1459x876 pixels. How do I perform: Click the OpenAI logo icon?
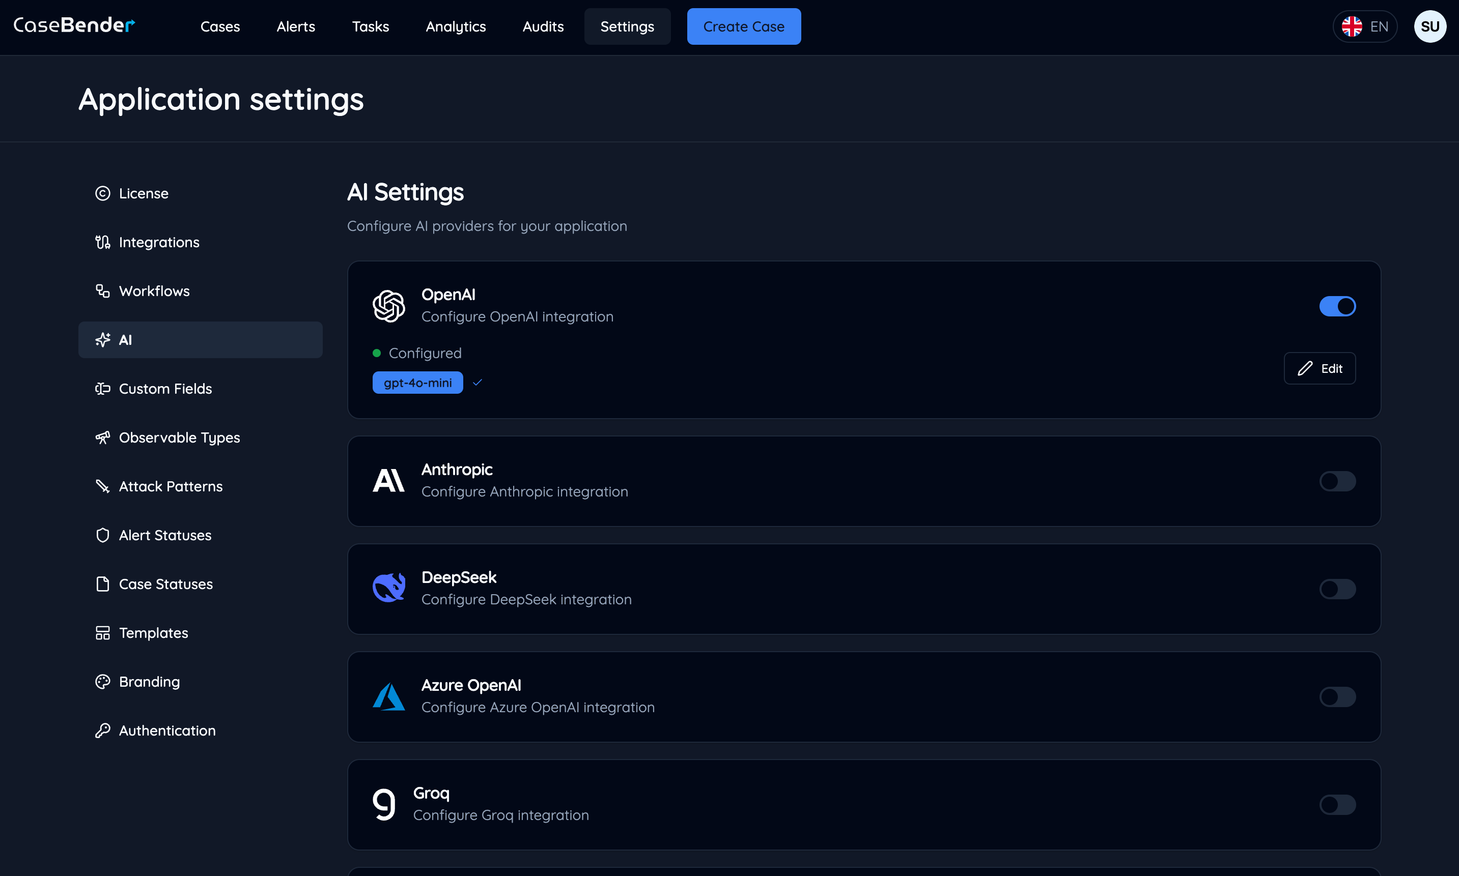click(388, 305)
